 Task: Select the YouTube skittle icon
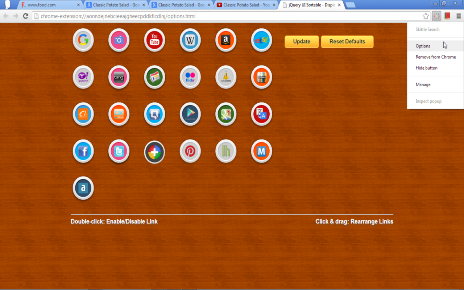tap(154, 40)
